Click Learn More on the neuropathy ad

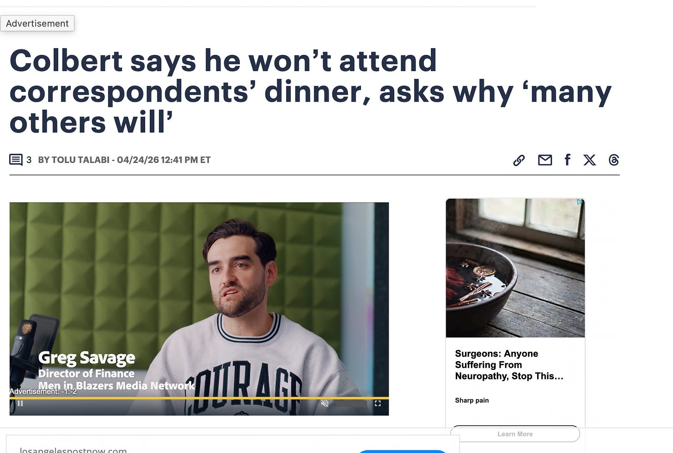coord(515,434)
